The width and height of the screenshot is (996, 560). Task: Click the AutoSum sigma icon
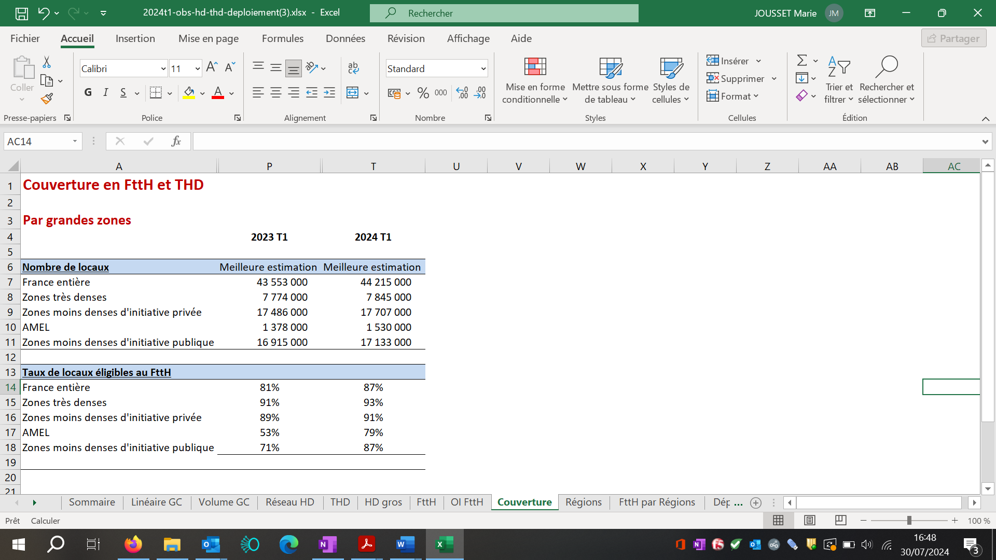pos(801,60)
